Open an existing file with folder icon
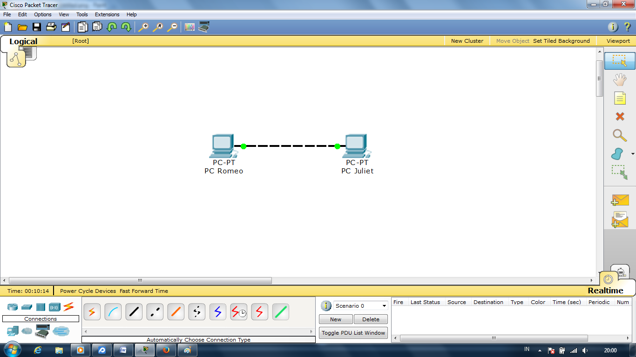The width and height of the screenshot is (636, 357). [x=22, y=27]
